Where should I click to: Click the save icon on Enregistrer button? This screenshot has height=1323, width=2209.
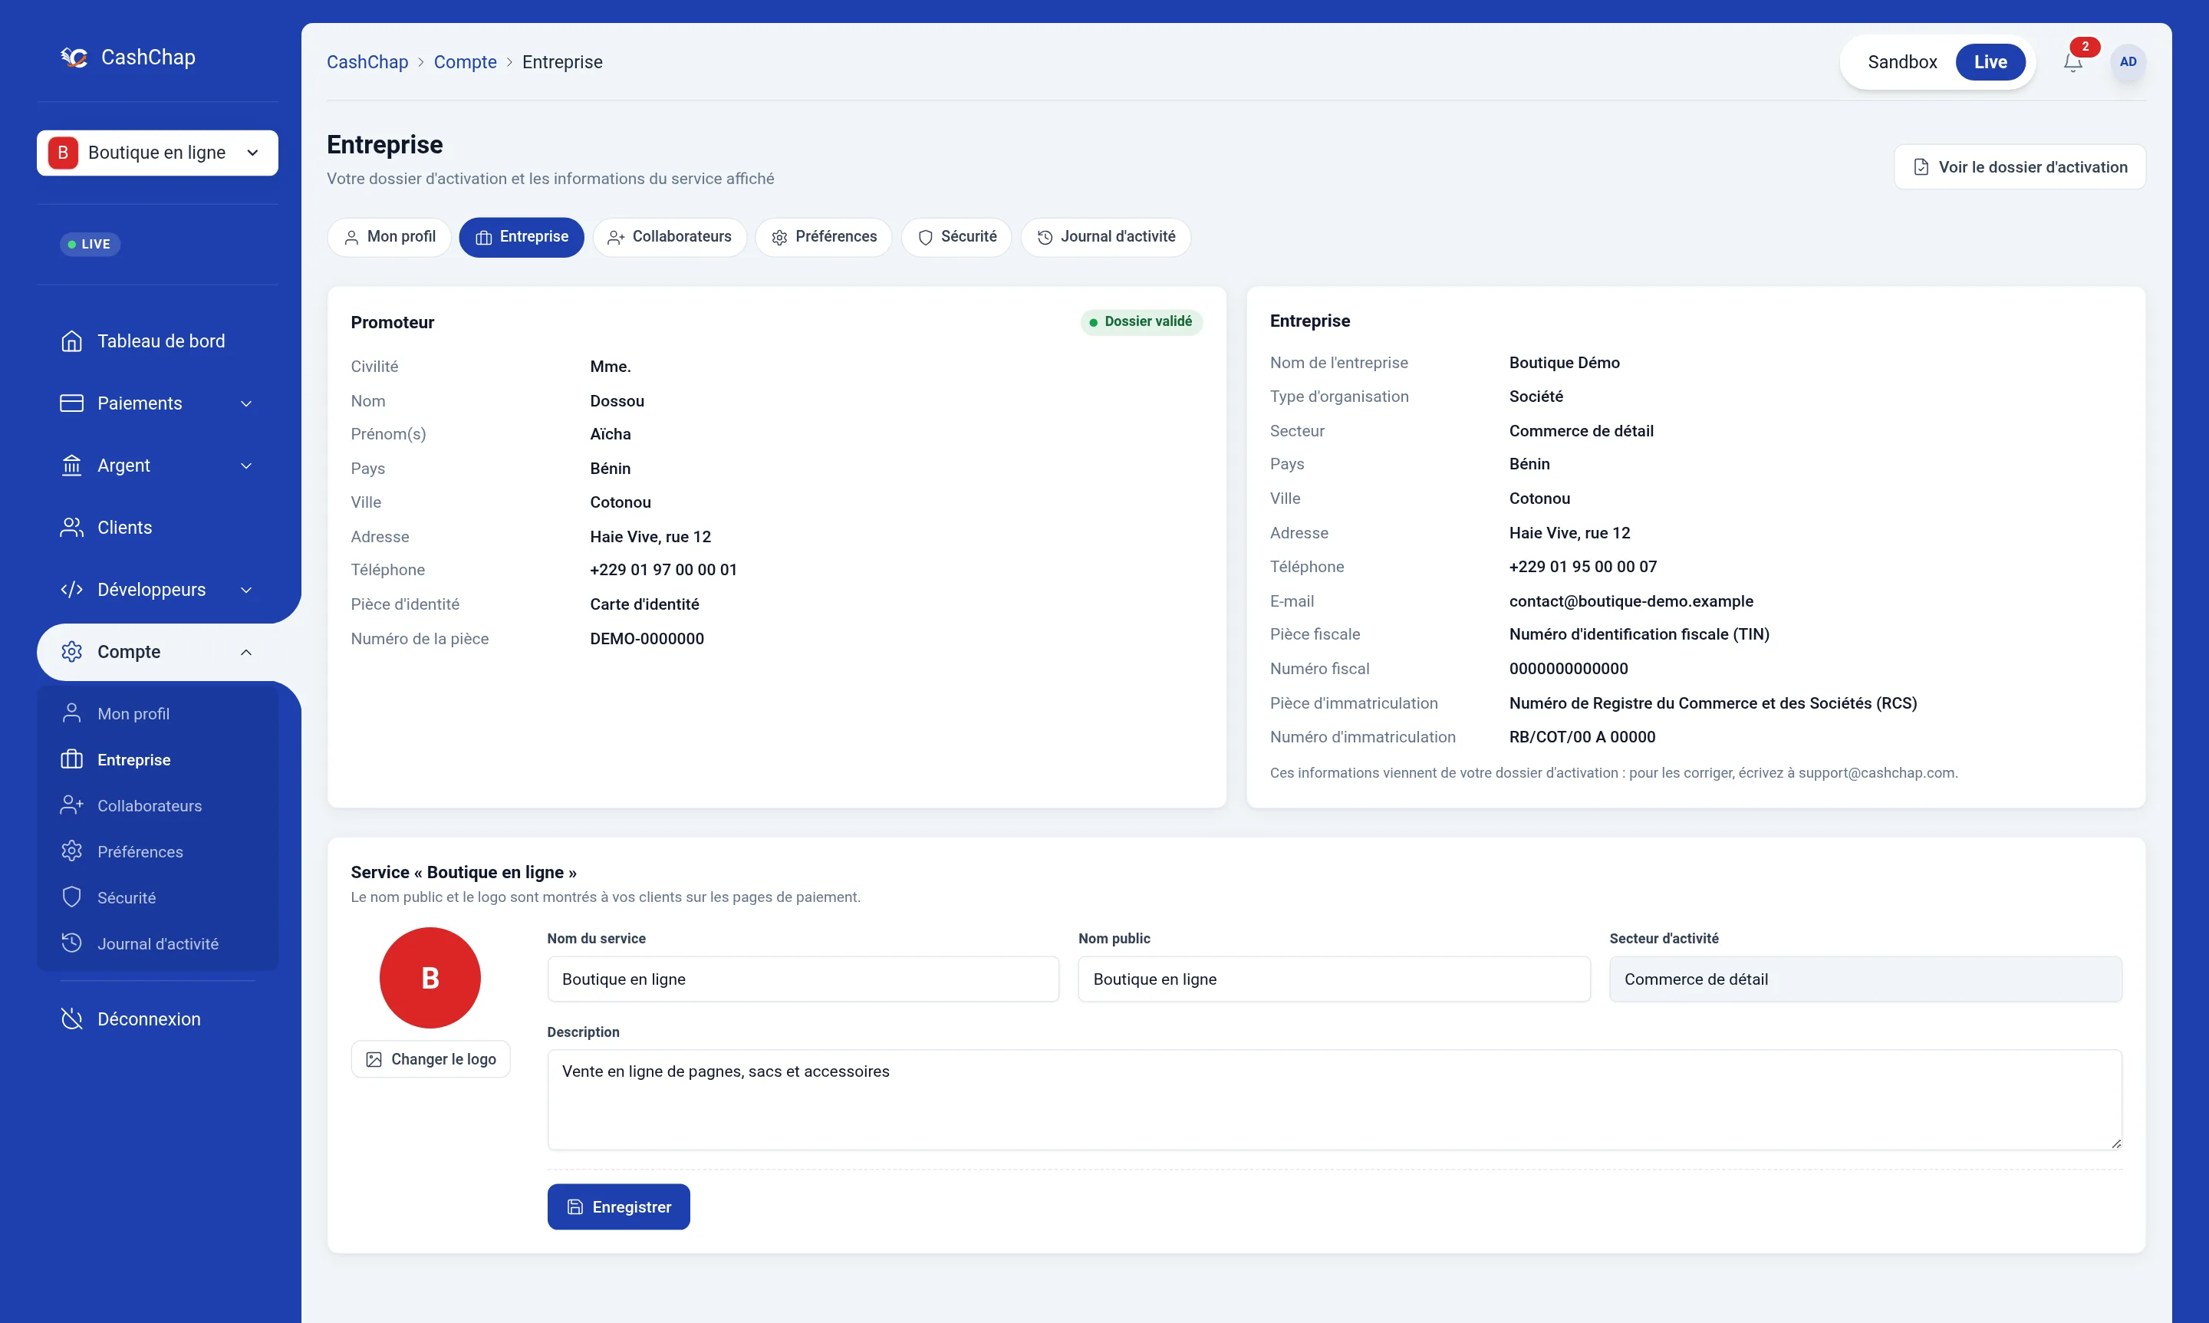575,1207
